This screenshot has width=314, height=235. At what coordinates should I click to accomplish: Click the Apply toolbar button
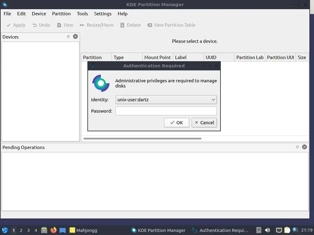click(x=16, y=25)
